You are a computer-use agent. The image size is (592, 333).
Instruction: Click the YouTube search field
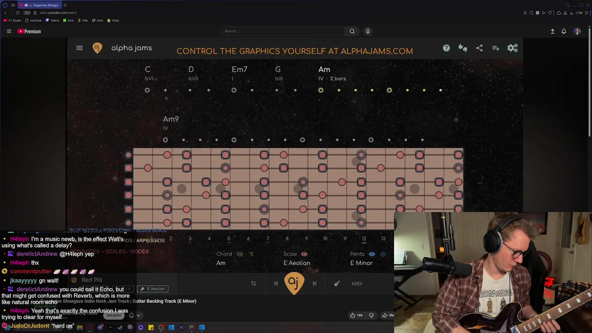pyautogui.click(x=282, y=31)
